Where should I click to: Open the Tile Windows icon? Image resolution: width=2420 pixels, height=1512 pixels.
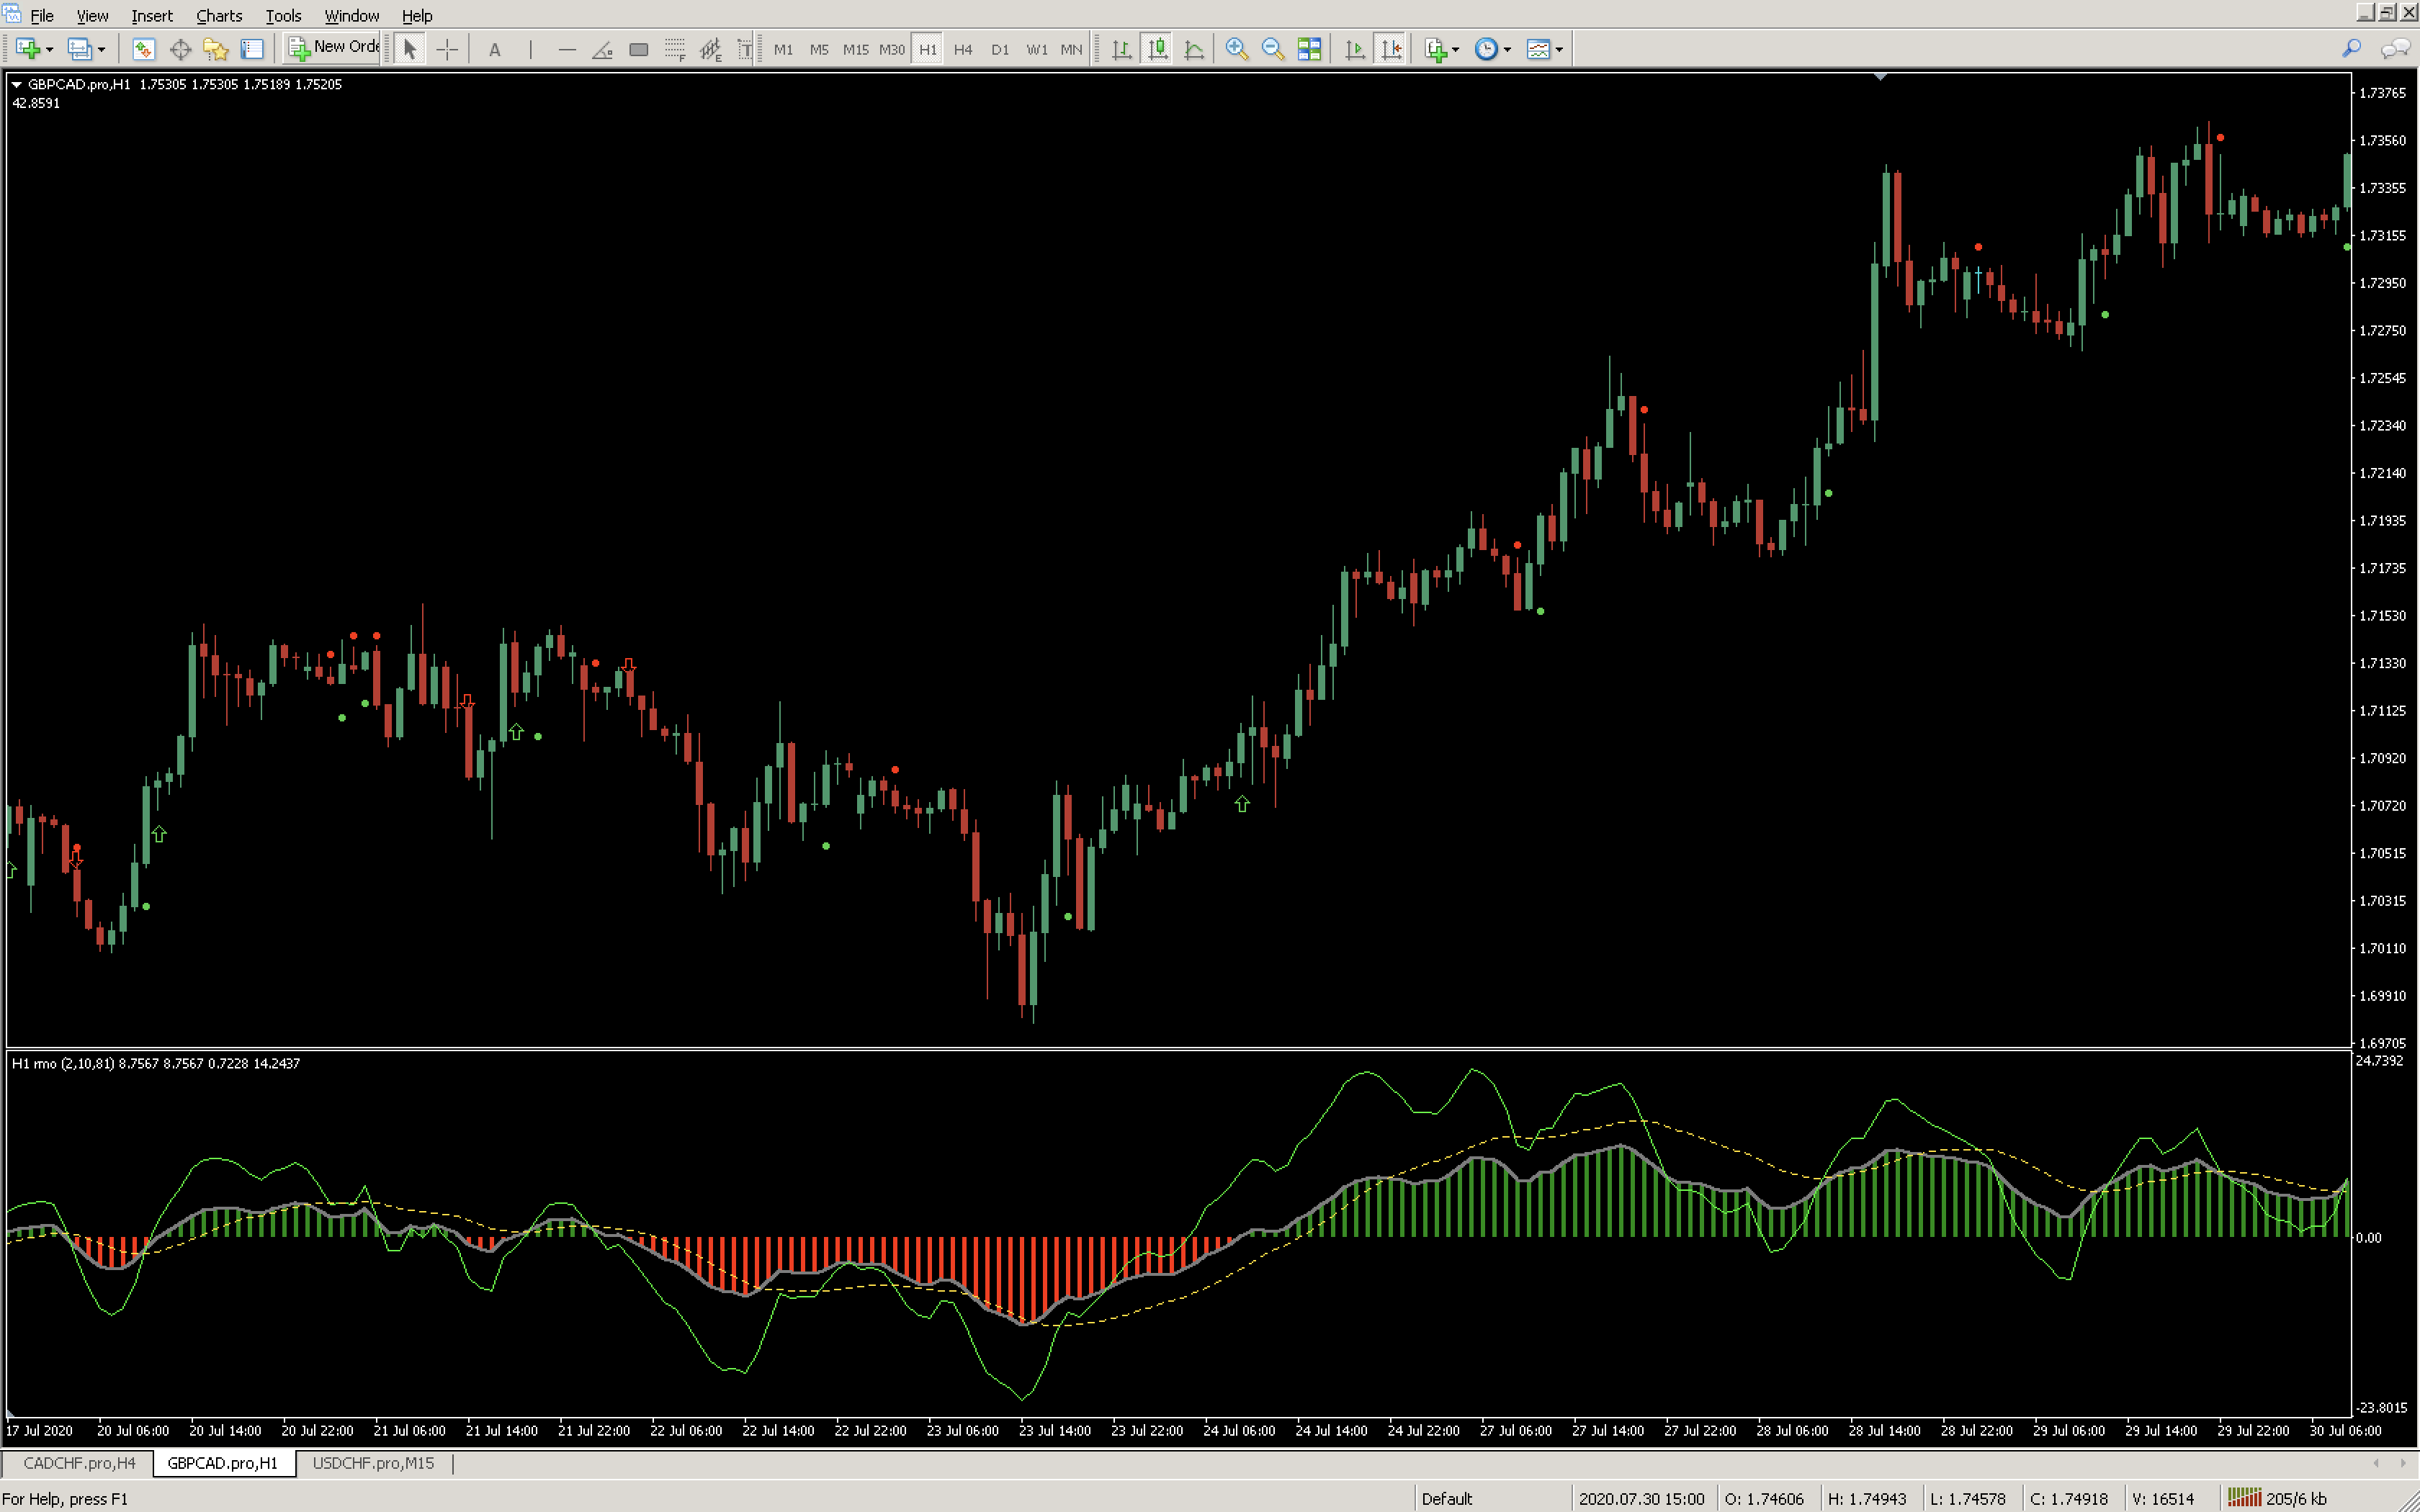(x=1309, y=49)
